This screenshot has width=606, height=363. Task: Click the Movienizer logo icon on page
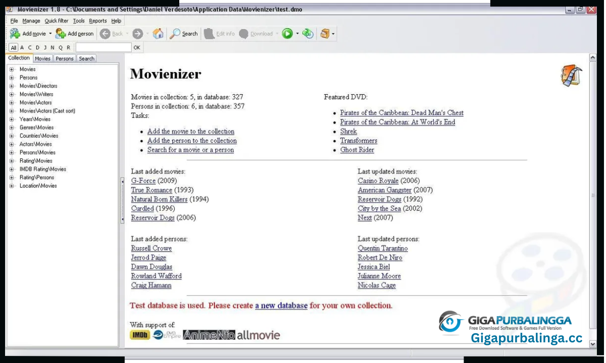(x=571, y=76)
